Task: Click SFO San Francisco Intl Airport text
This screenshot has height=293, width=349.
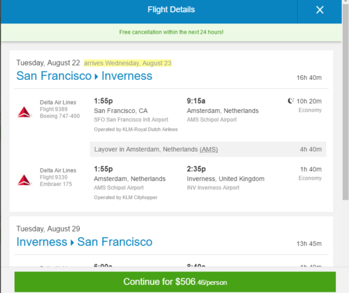Action: tap(131, 120)
